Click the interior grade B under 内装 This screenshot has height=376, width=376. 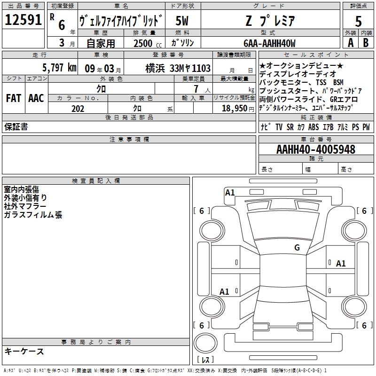click(366, 43)
